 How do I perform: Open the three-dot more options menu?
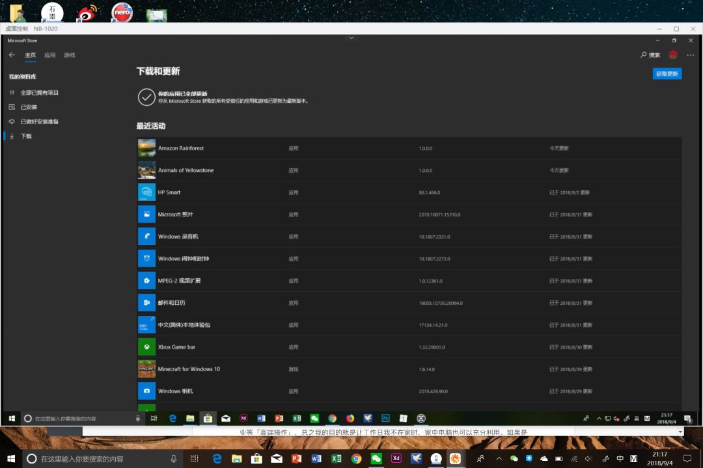point(691,55)
